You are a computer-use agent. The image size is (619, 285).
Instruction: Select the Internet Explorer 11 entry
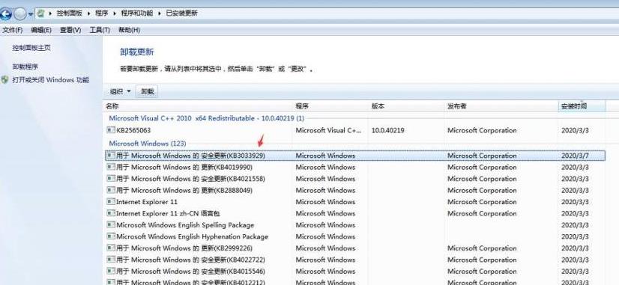click(x=147, y=202)
